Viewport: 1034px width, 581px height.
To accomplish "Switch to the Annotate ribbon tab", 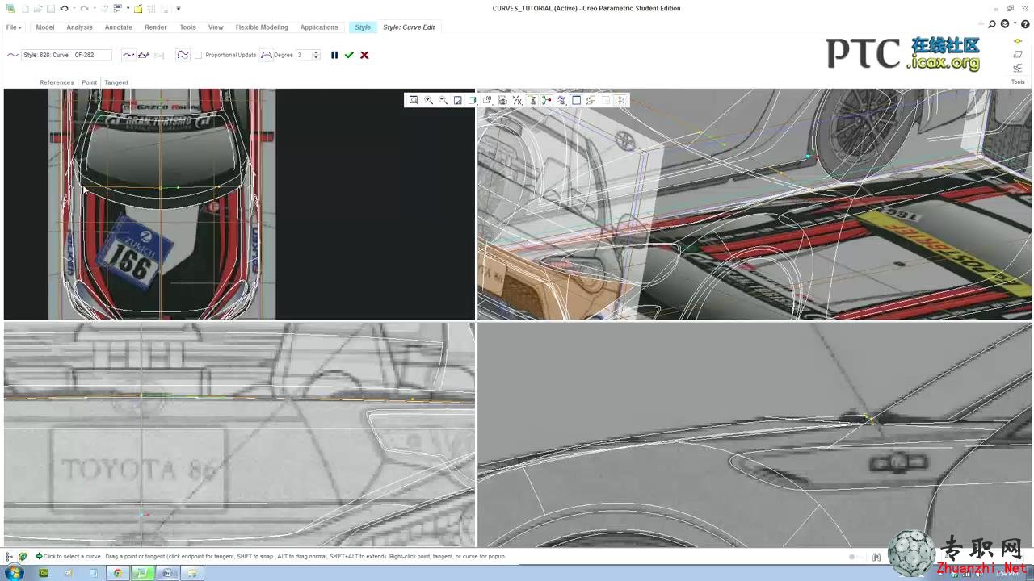I will [119, 27].
